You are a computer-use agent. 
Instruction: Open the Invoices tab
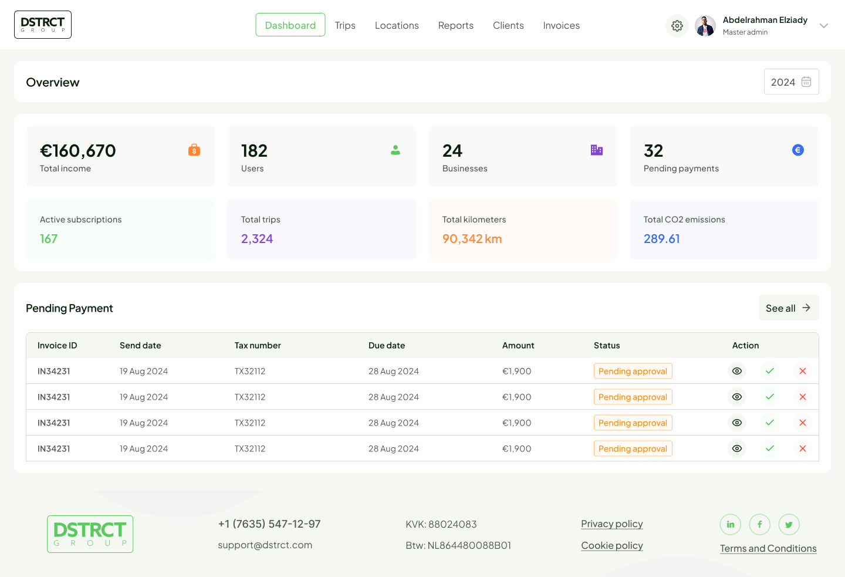click(x=561, y=25)
